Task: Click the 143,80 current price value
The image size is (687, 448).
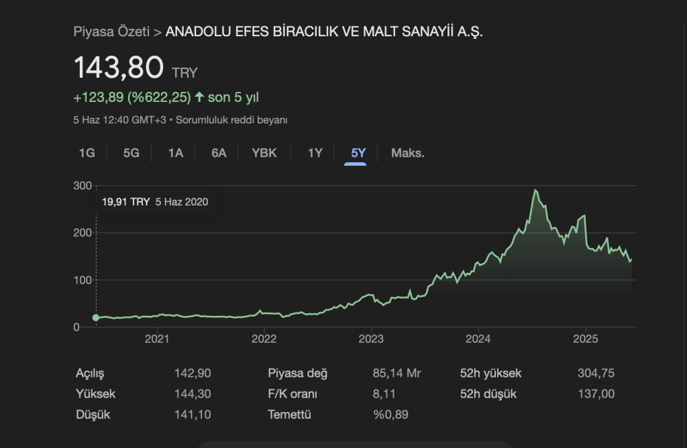Action: (119, 68)
